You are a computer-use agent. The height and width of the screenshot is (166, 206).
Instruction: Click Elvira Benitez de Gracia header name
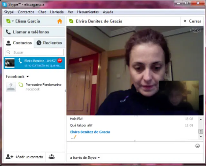point(99,21)
